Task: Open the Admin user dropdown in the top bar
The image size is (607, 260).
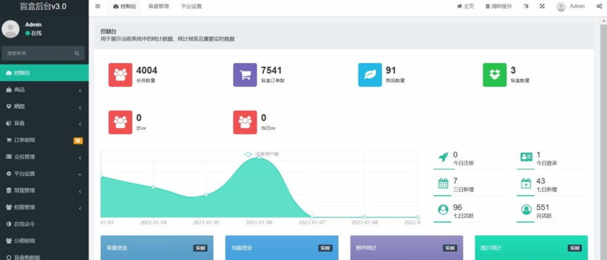Action: click(571, 7)
